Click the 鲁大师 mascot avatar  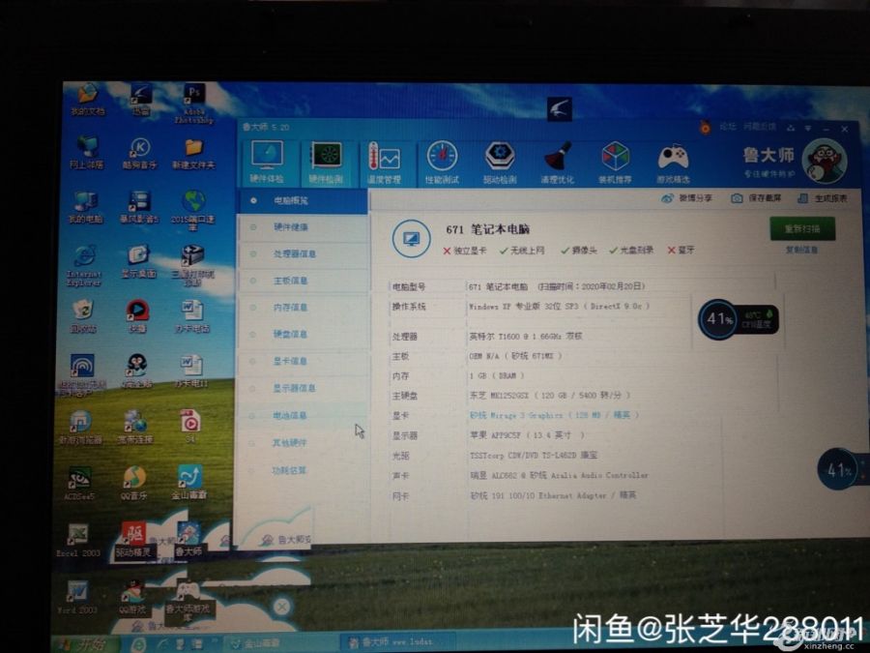tap(824, 160)
